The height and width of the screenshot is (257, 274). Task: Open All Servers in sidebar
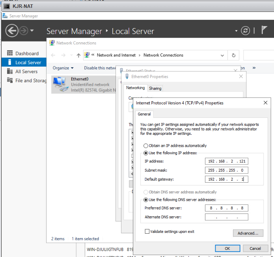[x=26, y=72]
